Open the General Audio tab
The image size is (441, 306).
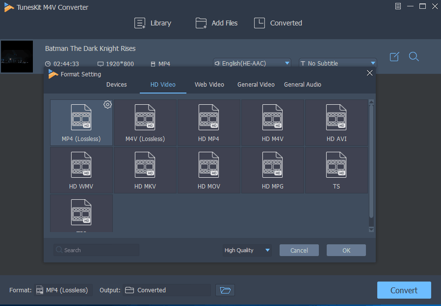(x=303, y=85)
